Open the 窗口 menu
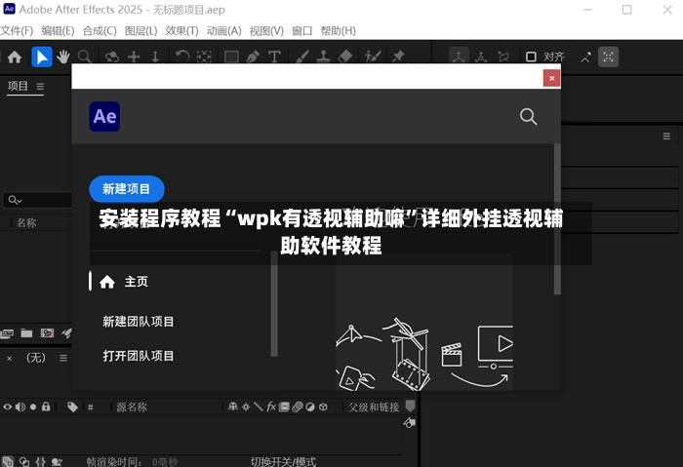Screen dimensions: 683x467 301,31
